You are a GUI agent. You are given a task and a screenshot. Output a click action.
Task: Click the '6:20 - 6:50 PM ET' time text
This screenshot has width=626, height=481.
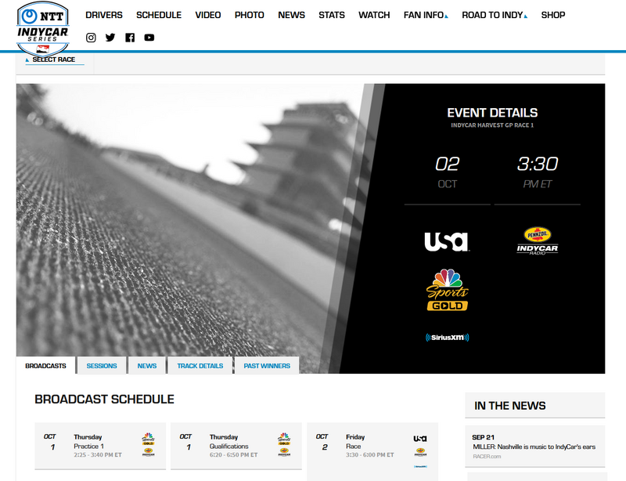click(x=233, y=454)
